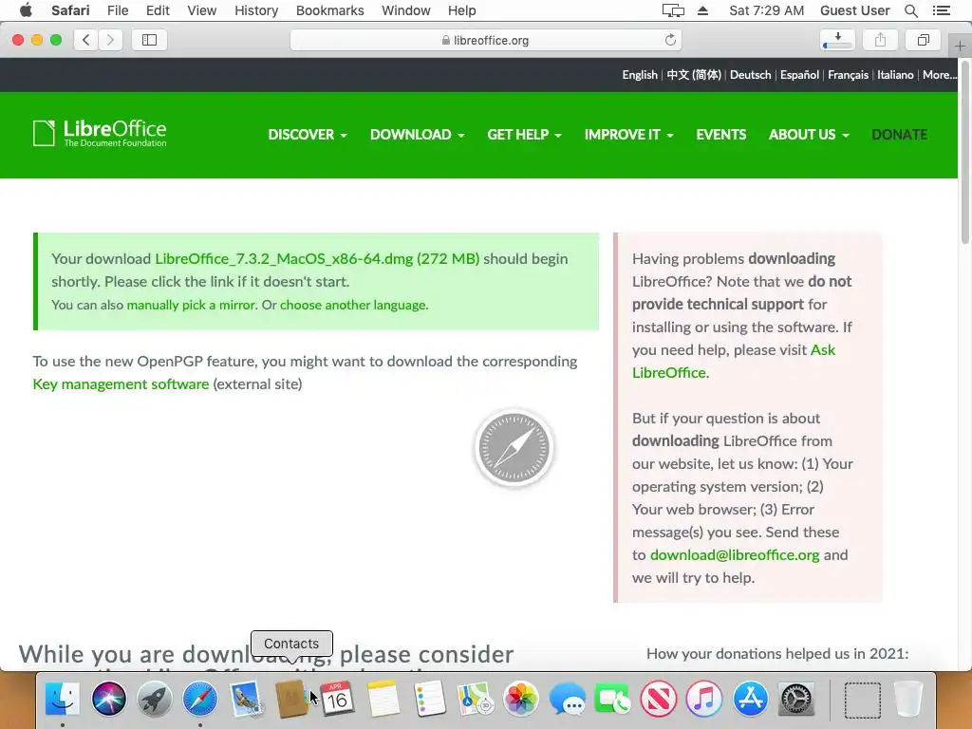
Task: Open Mail app from the Dock
Action: pos(246,699)
